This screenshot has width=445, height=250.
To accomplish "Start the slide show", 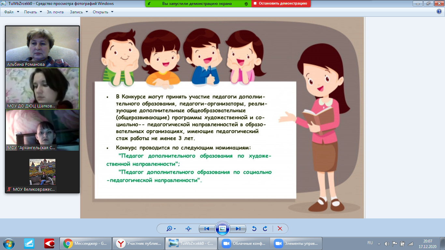I will (x=223, y=229).
